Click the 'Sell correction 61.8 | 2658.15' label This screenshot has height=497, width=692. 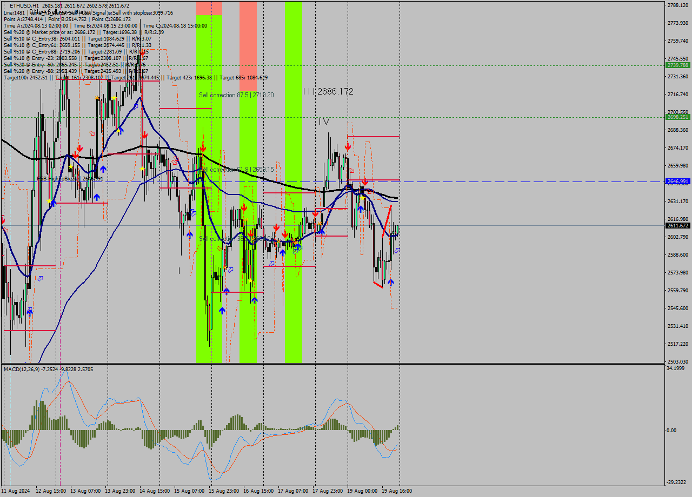[236, 170]
